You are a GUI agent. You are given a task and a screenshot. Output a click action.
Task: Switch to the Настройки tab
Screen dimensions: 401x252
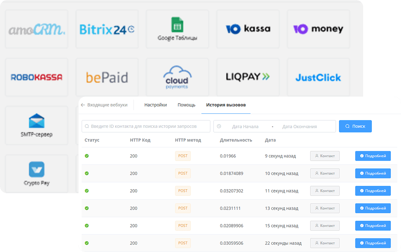tap(156, 104)
